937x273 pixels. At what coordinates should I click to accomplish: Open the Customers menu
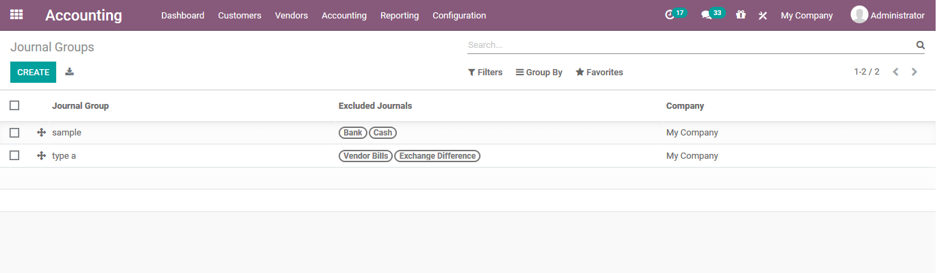click(x=240, y=15)
